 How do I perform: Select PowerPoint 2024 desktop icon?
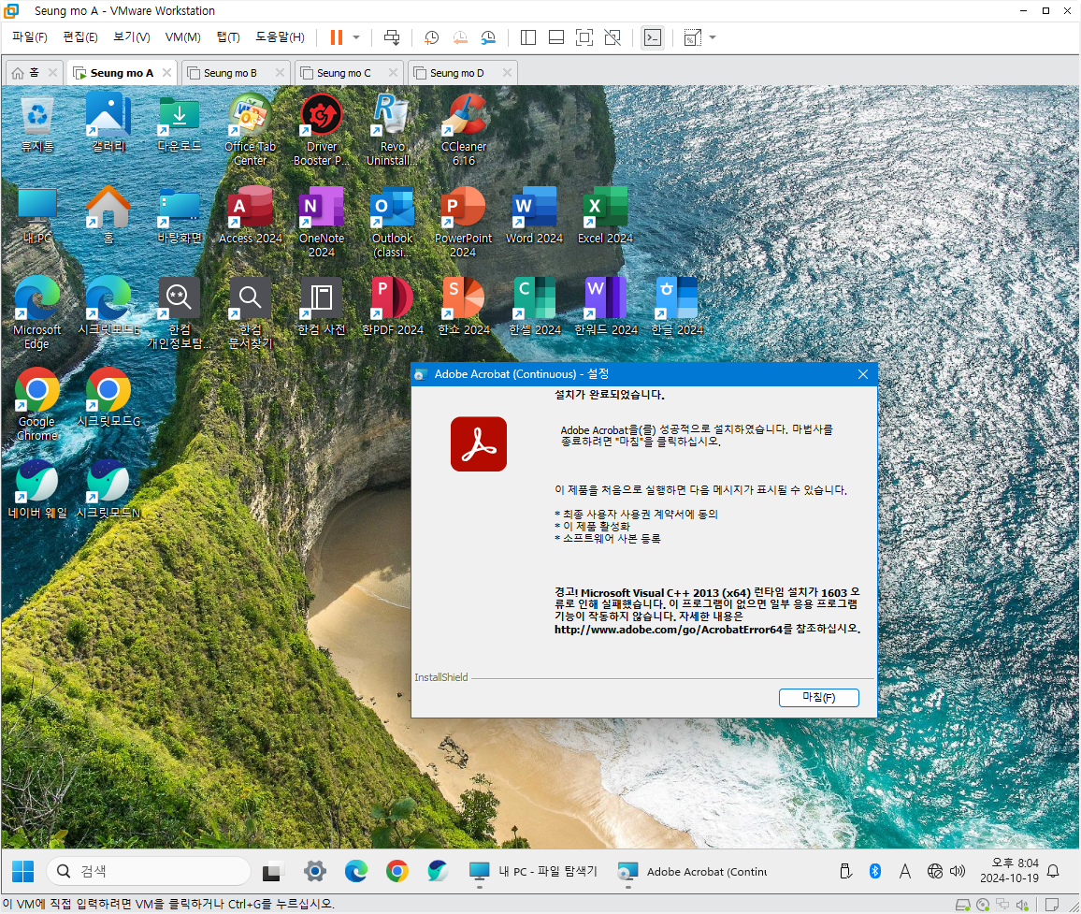pos(463,222)
